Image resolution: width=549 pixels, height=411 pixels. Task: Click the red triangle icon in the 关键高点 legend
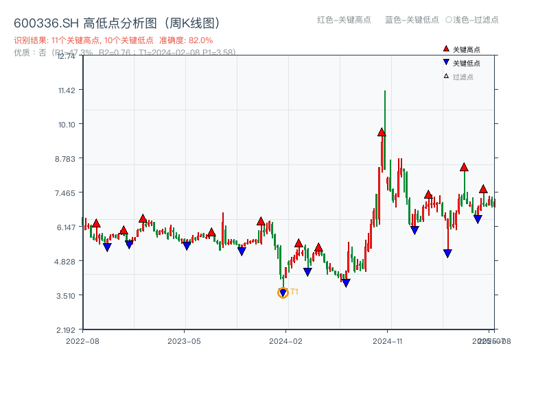(446, 49)
